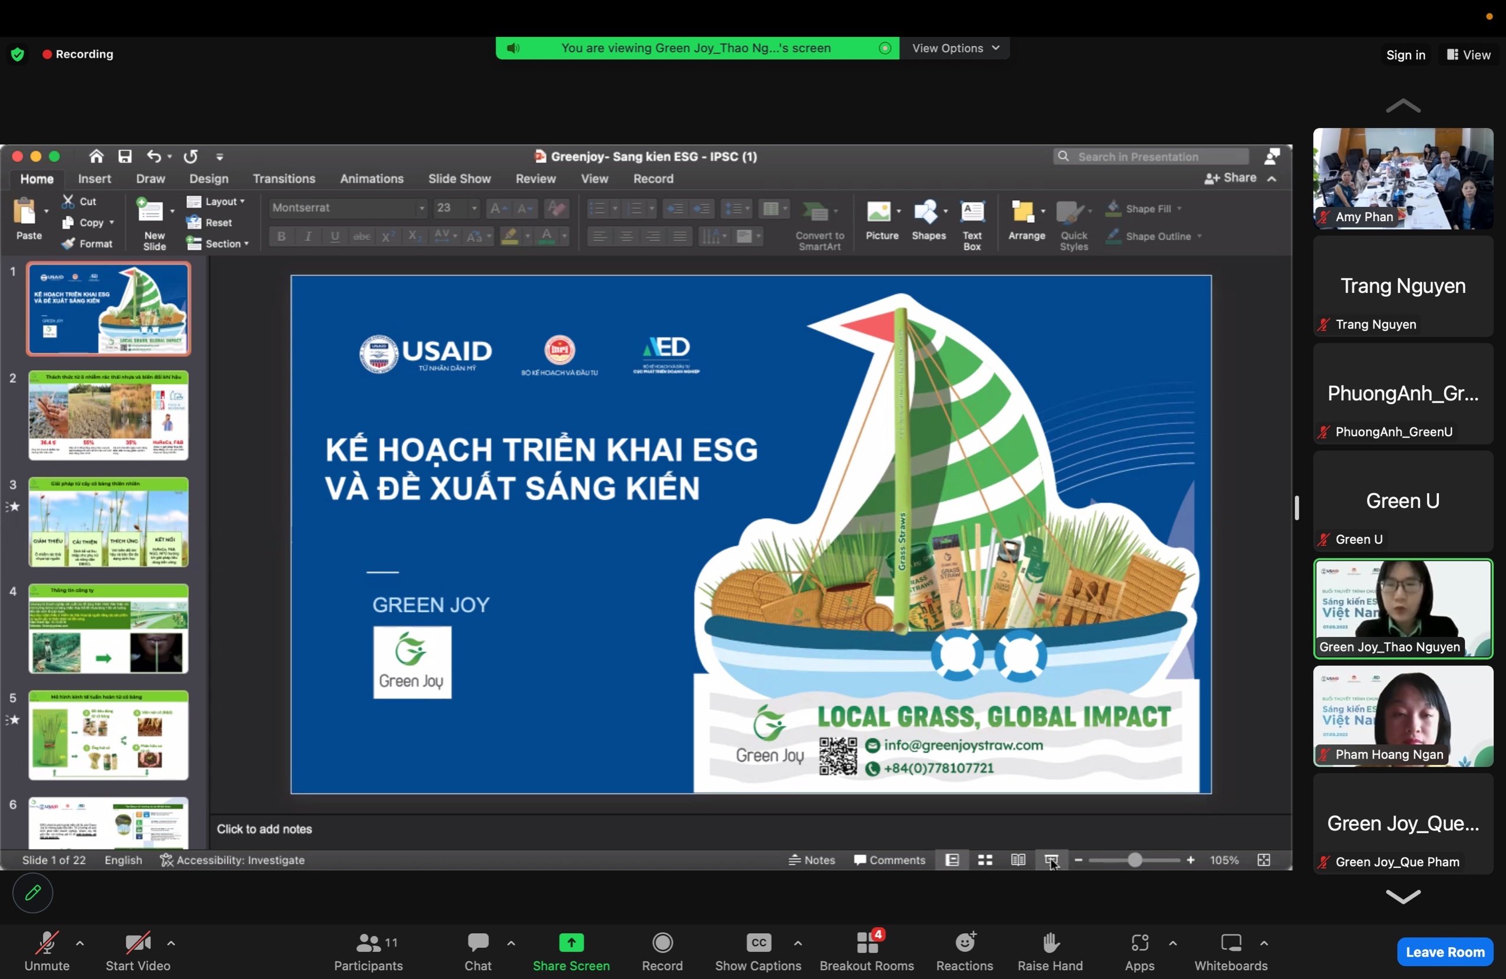Open the View layout menu
The height and width of the screenshot is (979, 1506).
pyautogui.click(x=1469, y=55)
